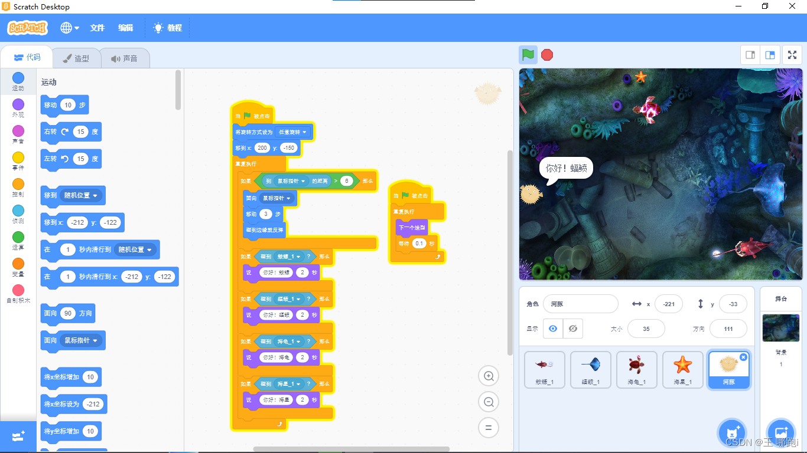Open the add extension button
This screenshot has width=807, height=453.
18,436
